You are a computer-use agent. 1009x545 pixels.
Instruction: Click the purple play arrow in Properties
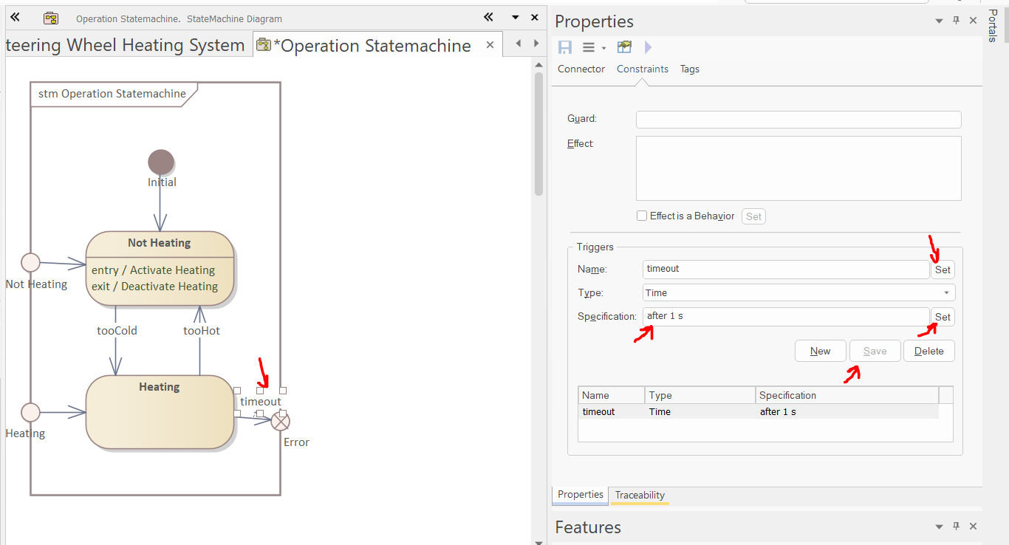coord(648,47)
